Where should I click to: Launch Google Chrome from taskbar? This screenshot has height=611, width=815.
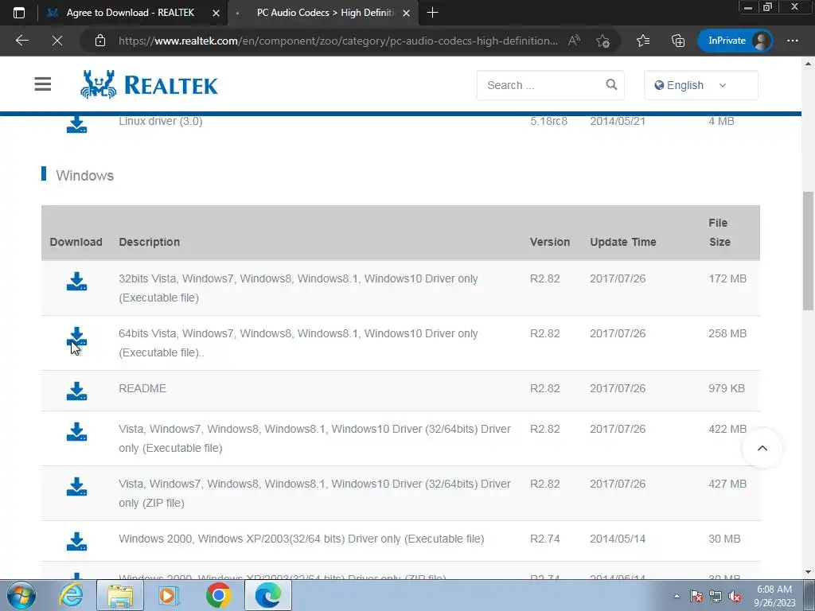218,595
